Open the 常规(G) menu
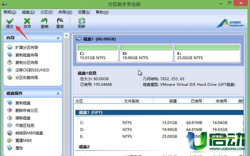 click(10, 12)
